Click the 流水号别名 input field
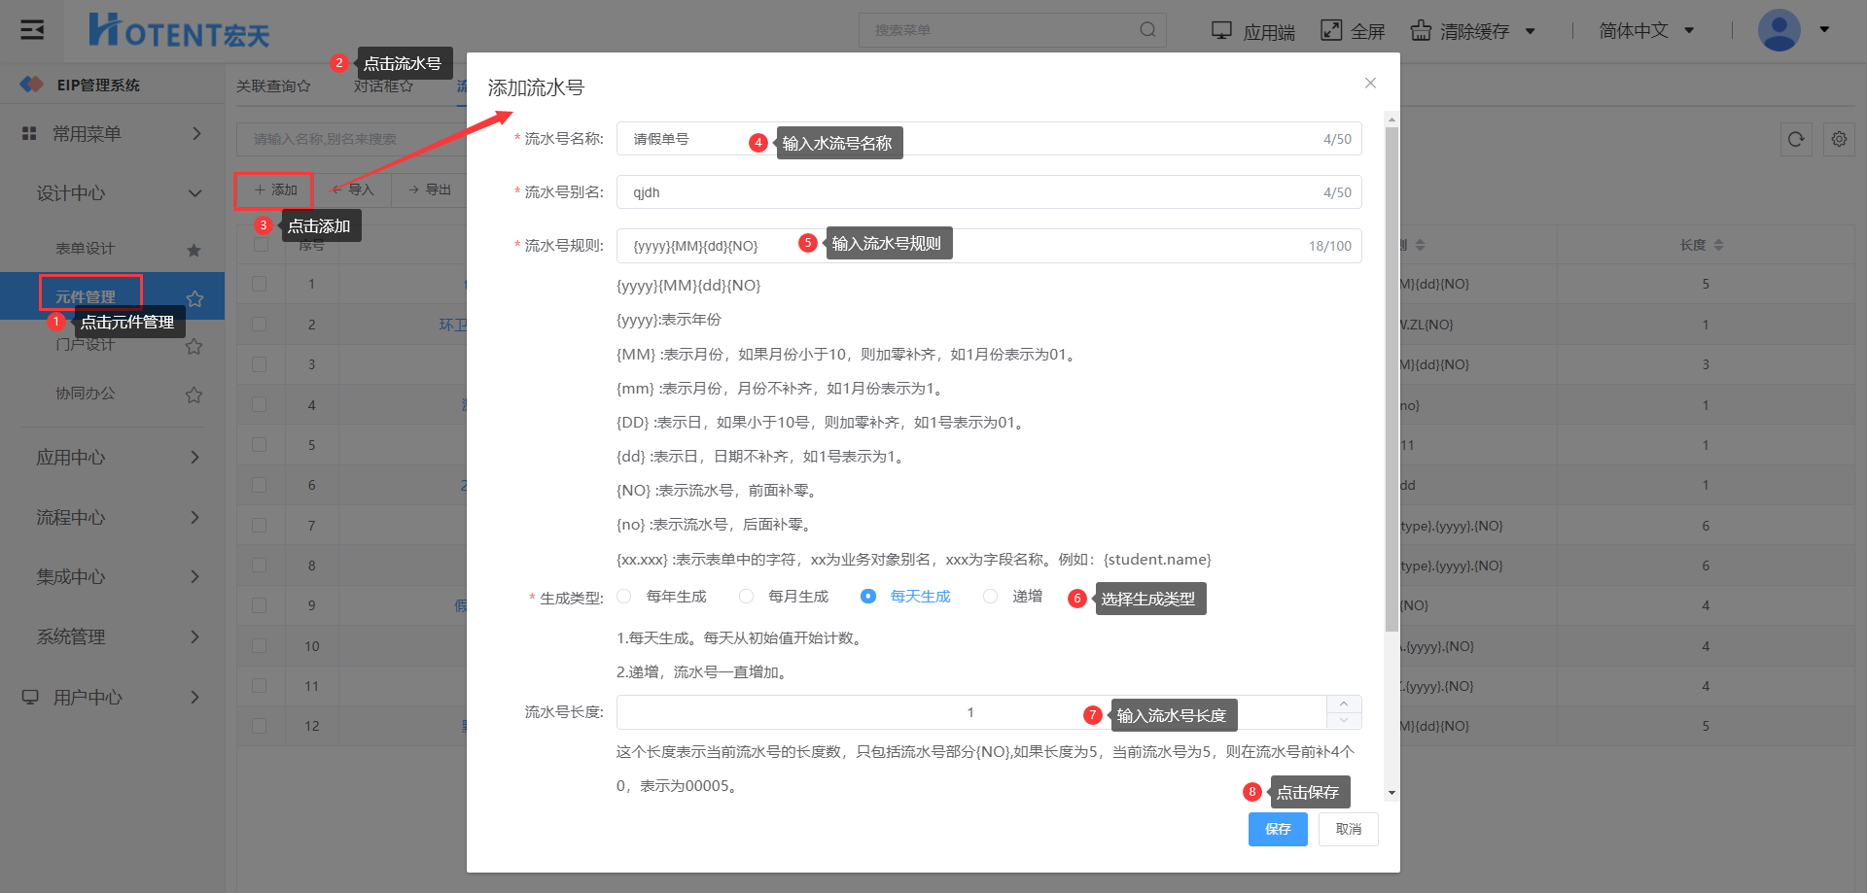 (972, 192)
